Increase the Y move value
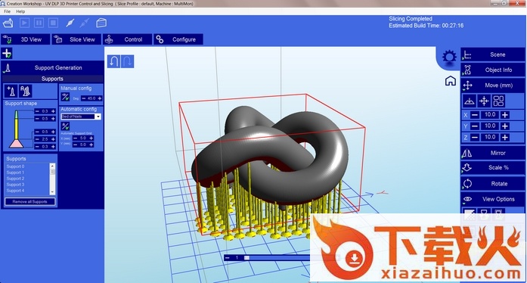The height and width of the screenshot is (283, 527). pyautogui.click(x=505, y=126)
